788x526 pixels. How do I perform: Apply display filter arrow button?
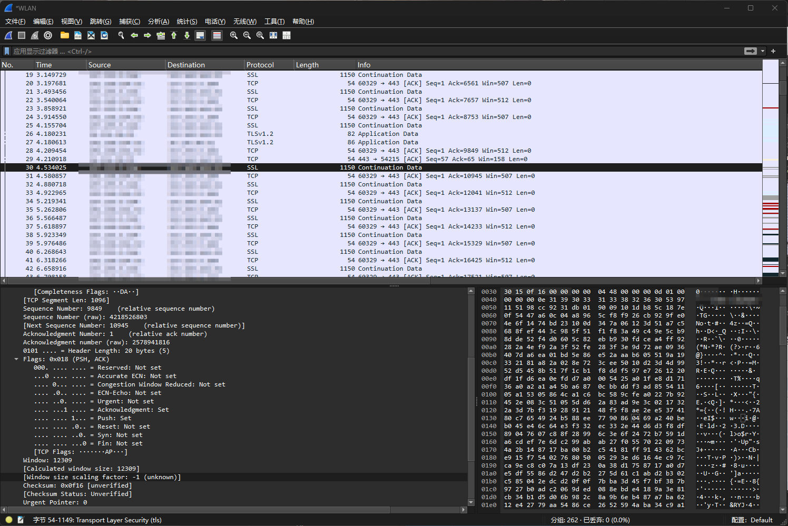751,51
